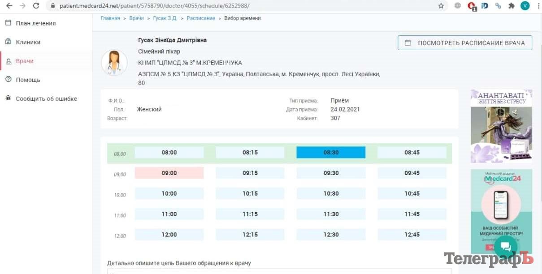The height and width of the screenshot is (274, 542).
Task: Choose the 09:00 appointment slot
Action: 169,173
